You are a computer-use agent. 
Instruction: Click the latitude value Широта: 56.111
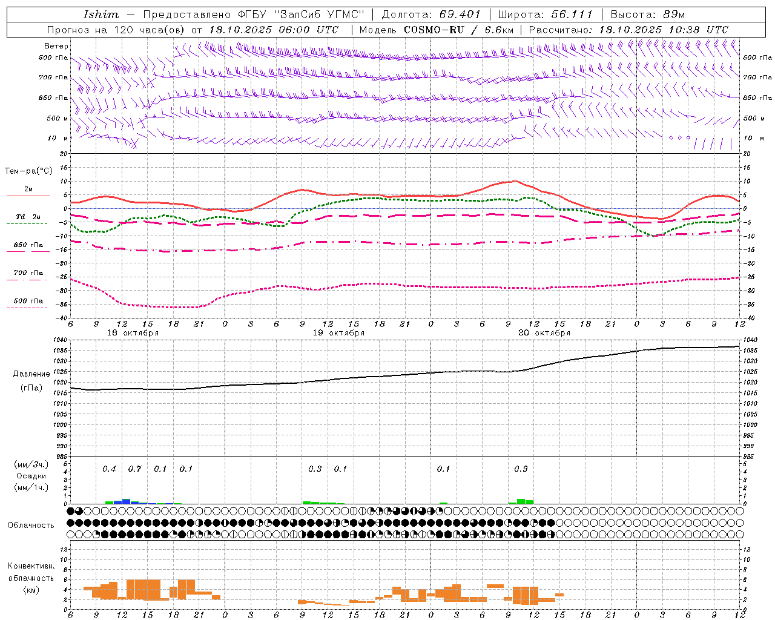[545, 15]
